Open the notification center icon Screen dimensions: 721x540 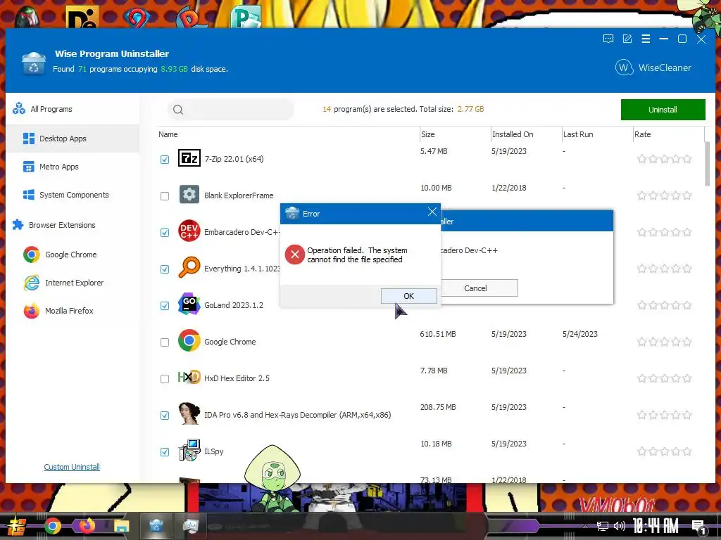(x=698, y=526)
